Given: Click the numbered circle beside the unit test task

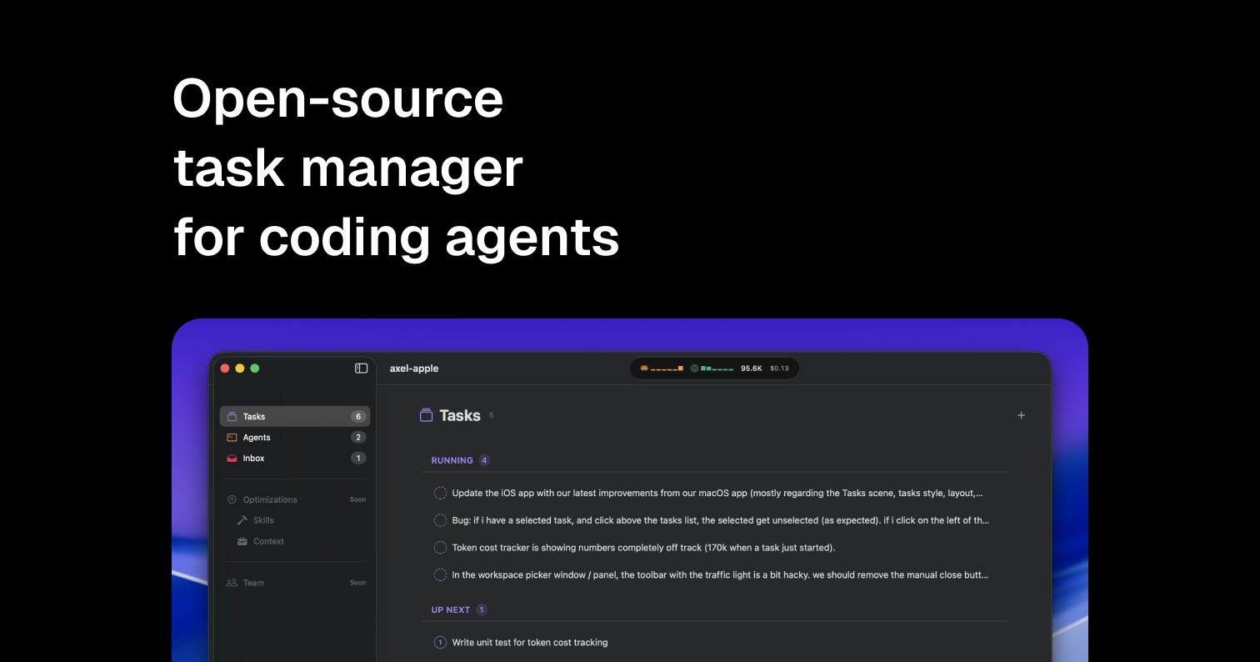Looking at the screenshot, I should pyautogui.click(x=440, y=642).
